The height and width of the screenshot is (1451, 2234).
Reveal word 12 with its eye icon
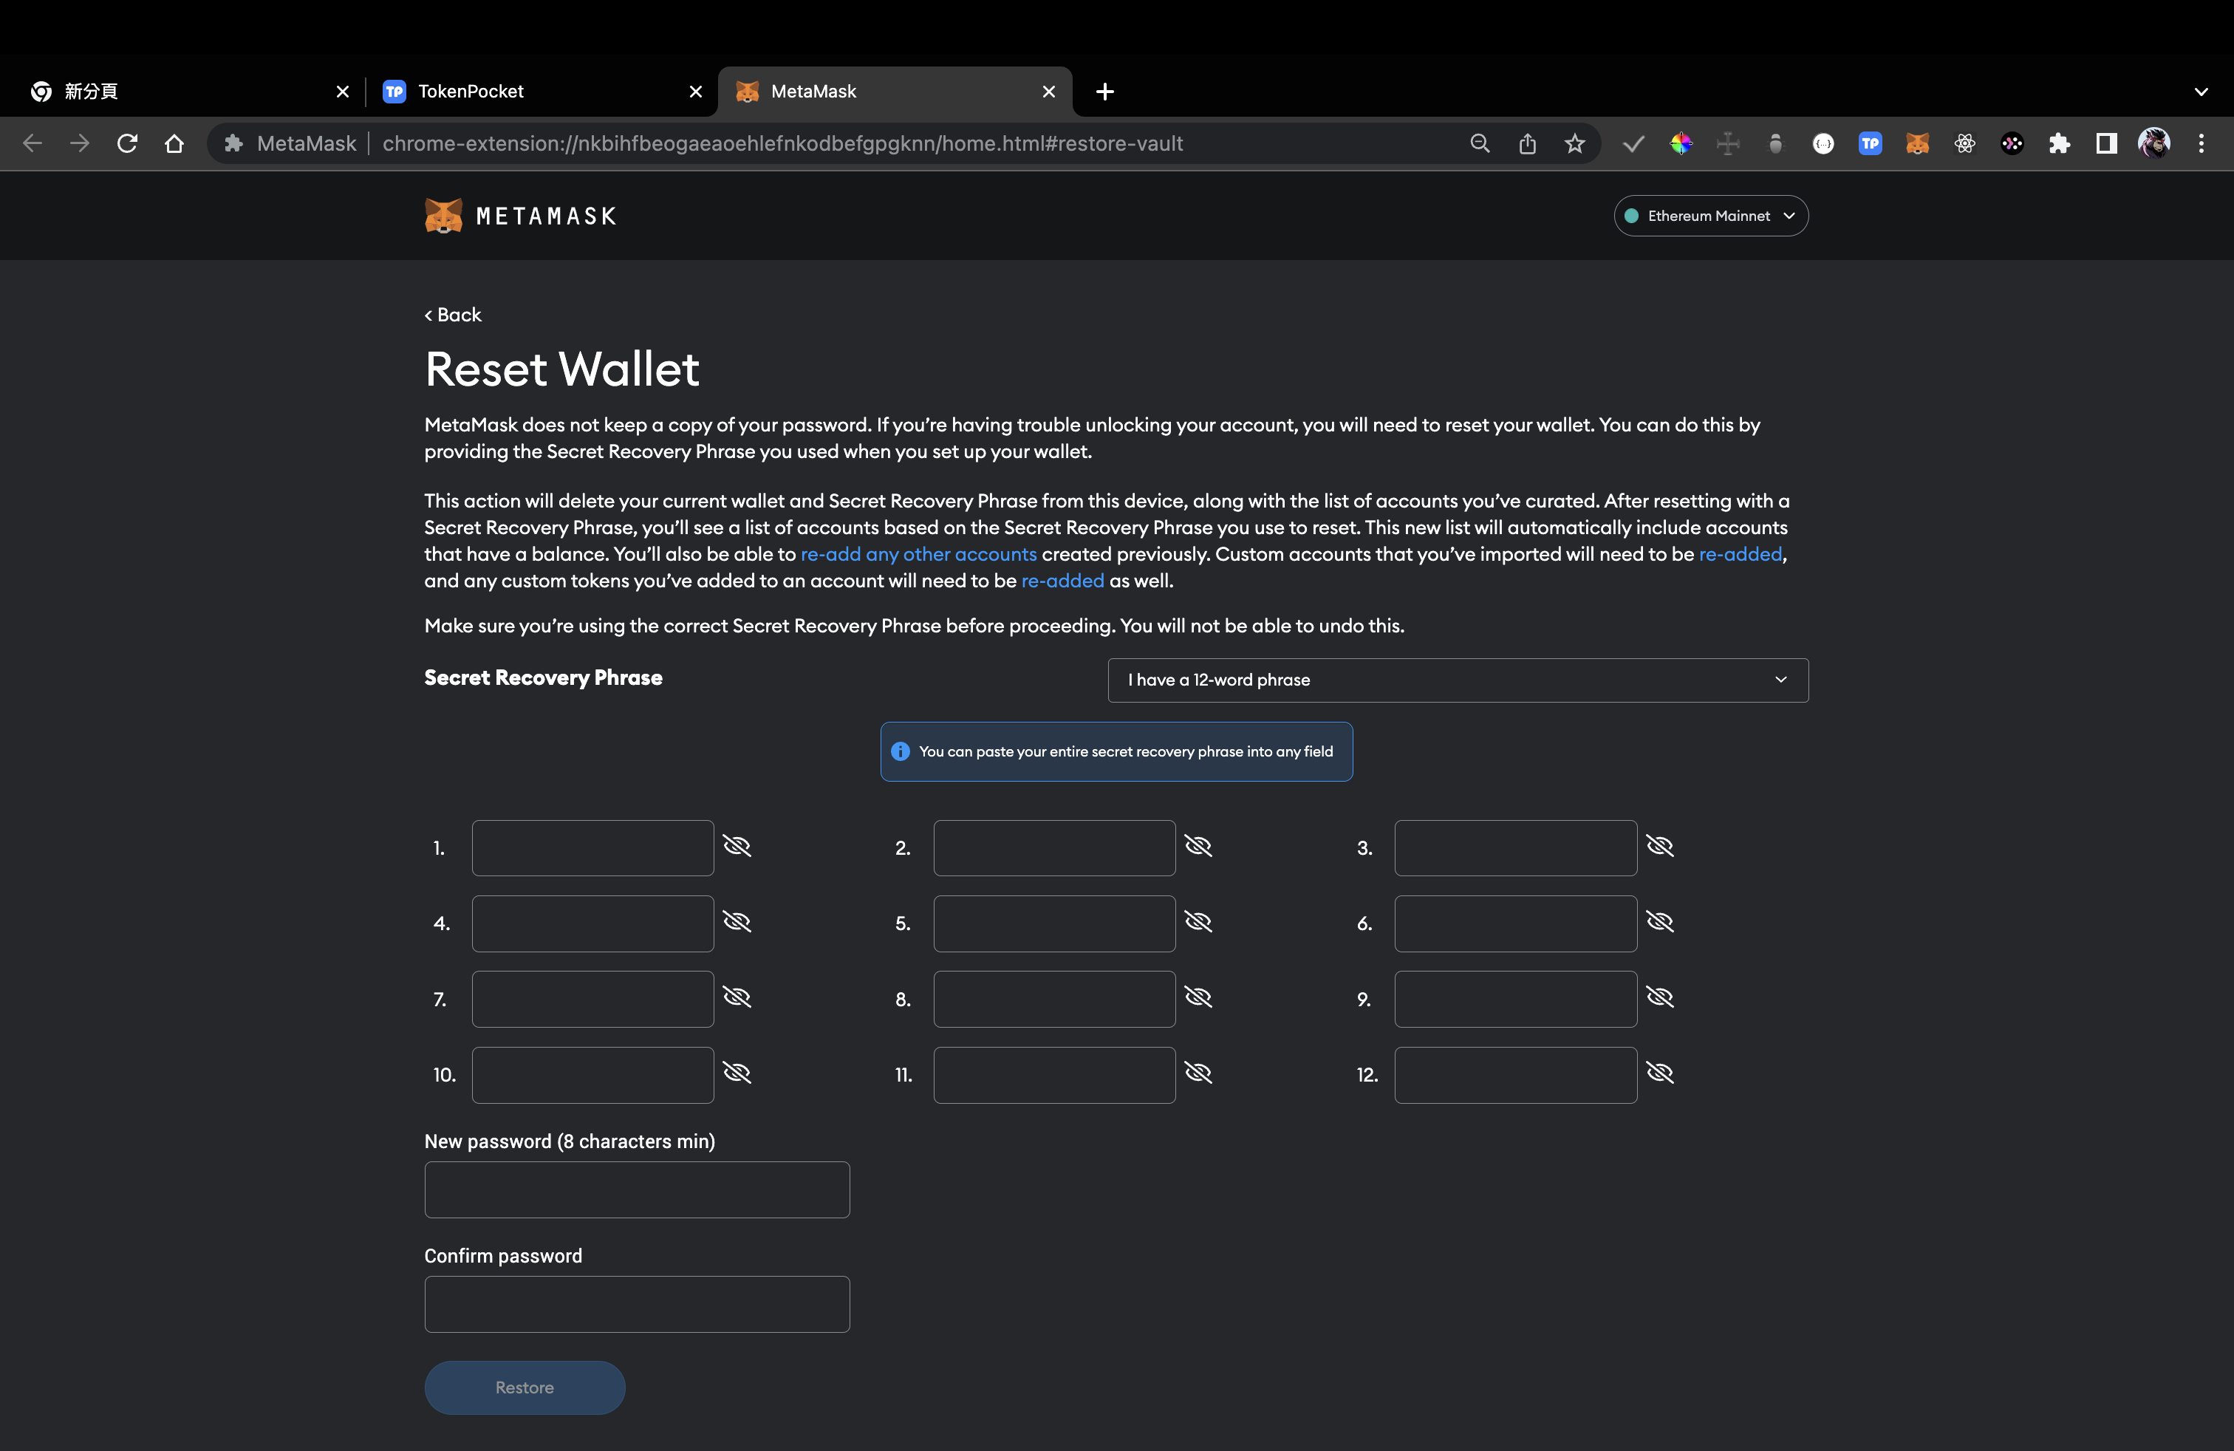tap(1659, 1073)
